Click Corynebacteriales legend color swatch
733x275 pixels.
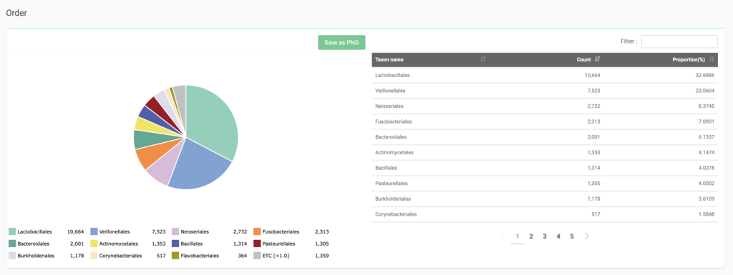pyautogui.click(x=94, y=256)
